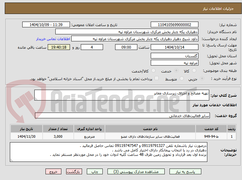Click row number '1' in the services table
The width and height of the screenshot is (242, 180).
[232, 136]
